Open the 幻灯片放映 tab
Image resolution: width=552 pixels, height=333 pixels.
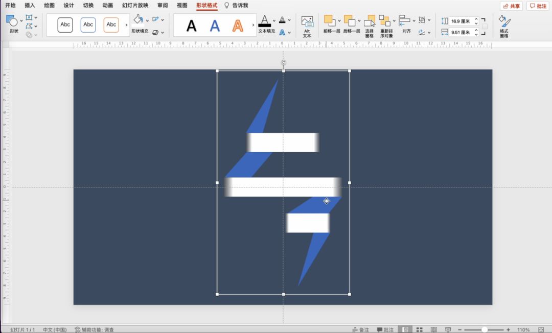(x=135, y=5)
